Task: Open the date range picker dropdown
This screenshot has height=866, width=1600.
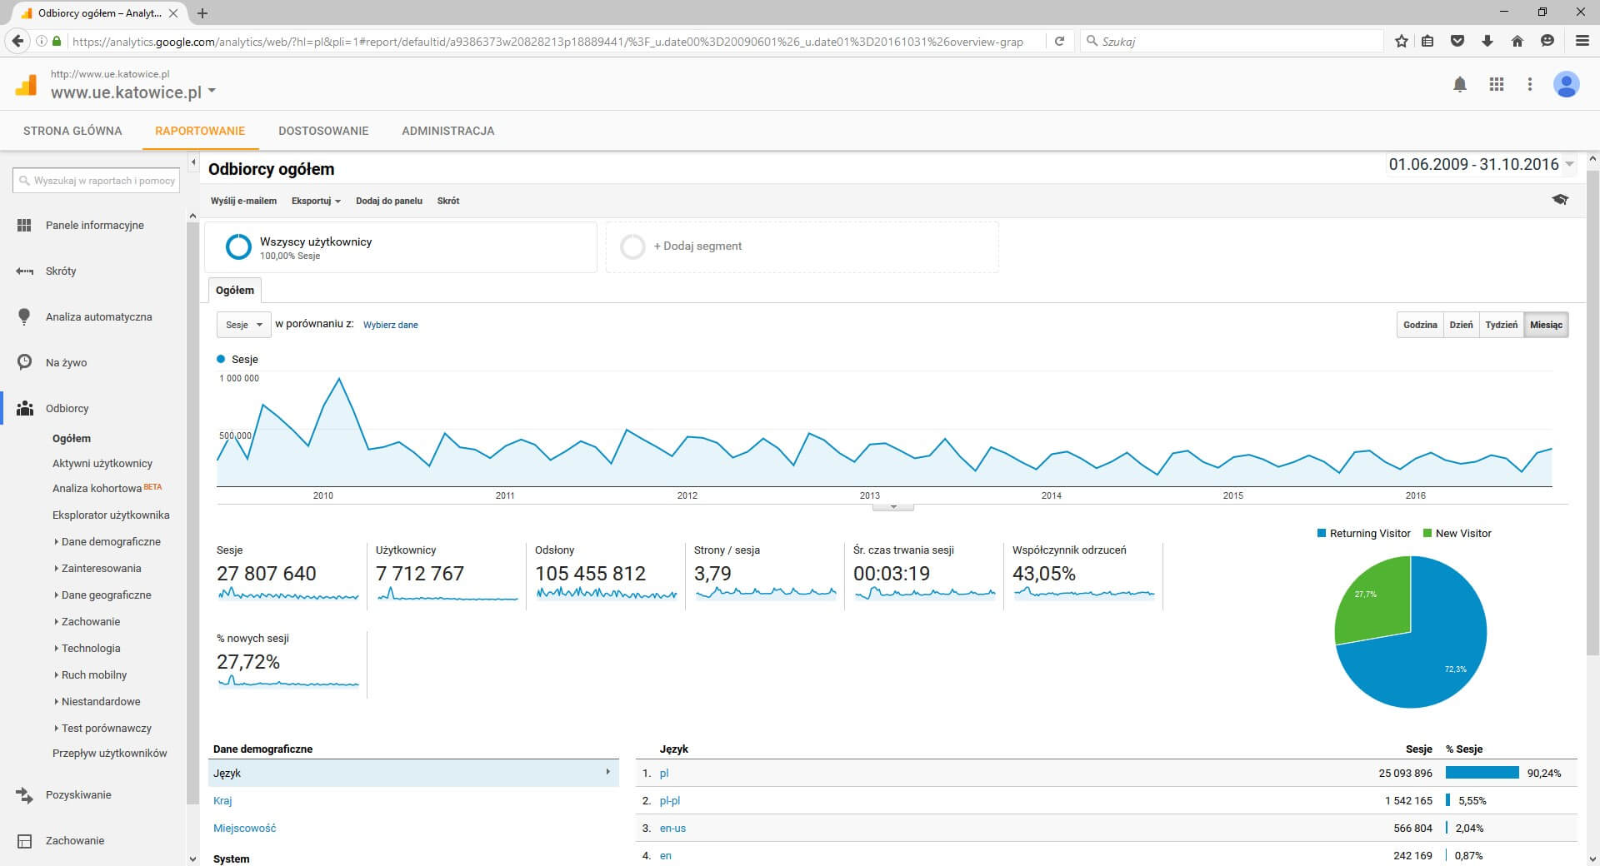Action: pyautogui.click(x=1481, y=164)
